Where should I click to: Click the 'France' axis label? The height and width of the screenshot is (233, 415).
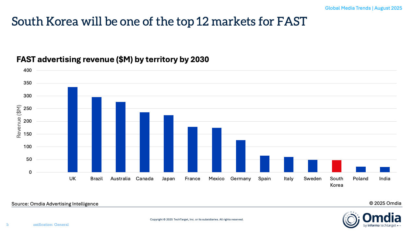point(193,179)
